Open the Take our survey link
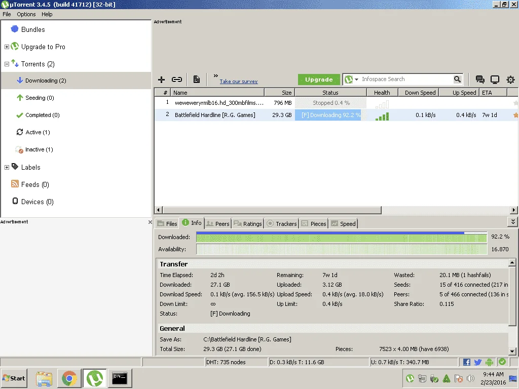 tap(238, 81)
